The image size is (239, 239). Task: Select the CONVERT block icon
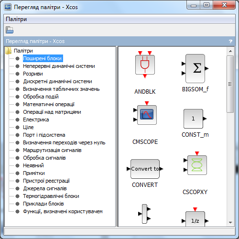pos(145,169)
